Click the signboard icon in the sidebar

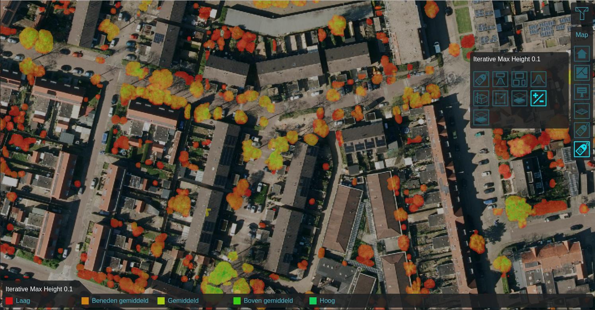pos(581,92)
